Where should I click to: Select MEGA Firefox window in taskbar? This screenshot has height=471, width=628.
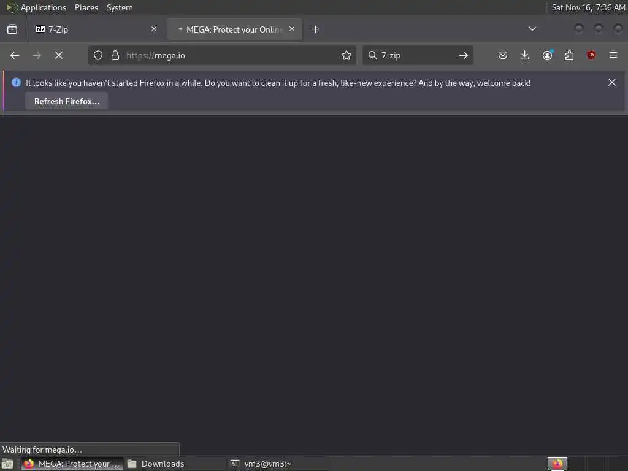coord(73,464)
